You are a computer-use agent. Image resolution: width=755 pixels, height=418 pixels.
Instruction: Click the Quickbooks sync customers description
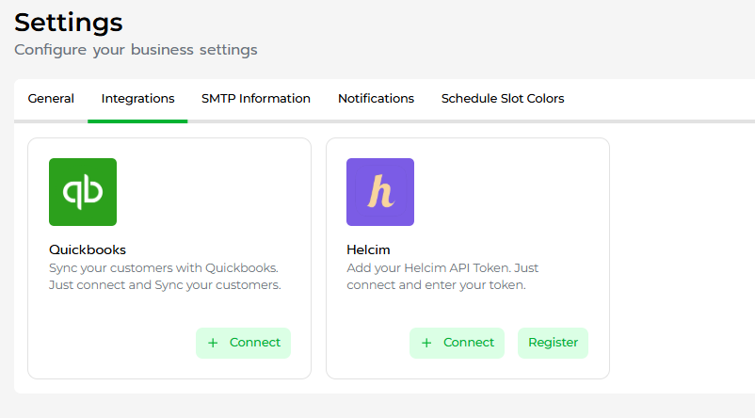(165, 277)
